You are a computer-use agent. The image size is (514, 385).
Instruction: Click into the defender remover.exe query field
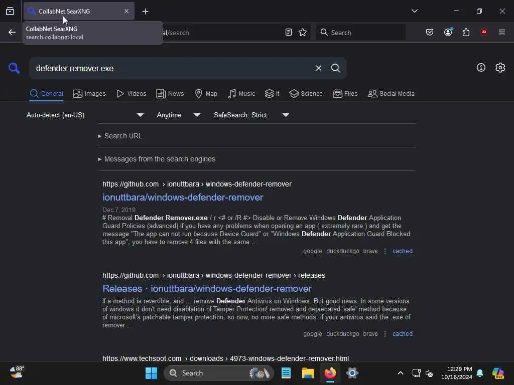(x=171, y=68)
